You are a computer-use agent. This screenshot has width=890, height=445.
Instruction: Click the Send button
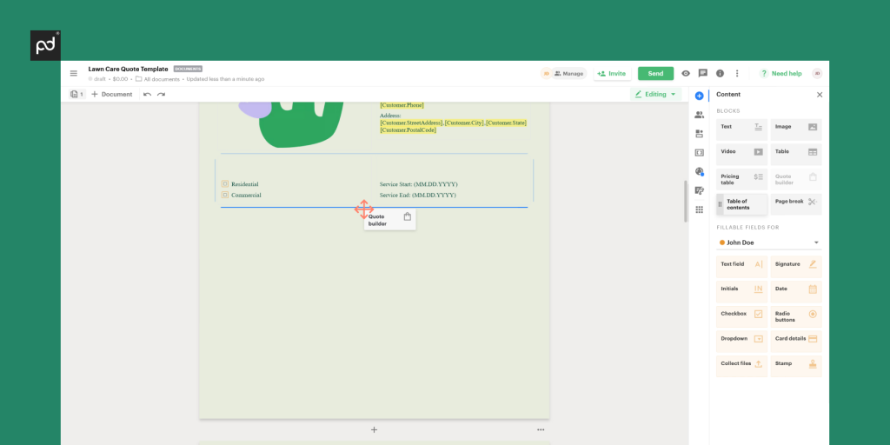pos(655,73)
